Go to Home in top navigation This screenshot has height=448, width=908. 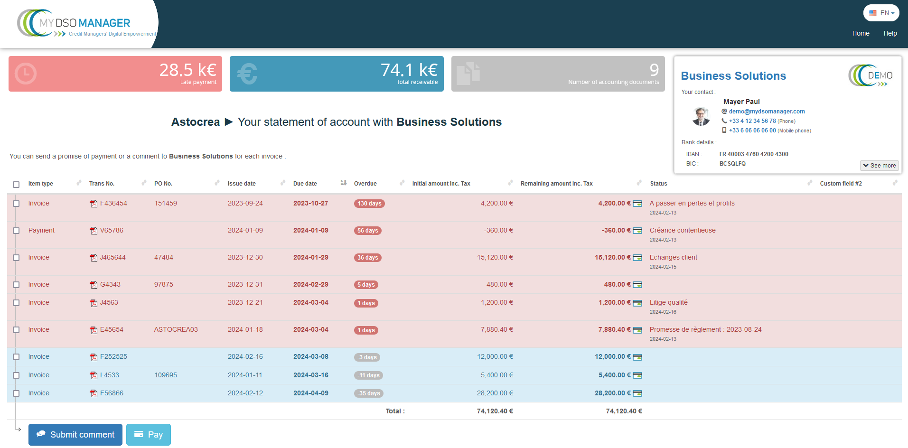861,33
